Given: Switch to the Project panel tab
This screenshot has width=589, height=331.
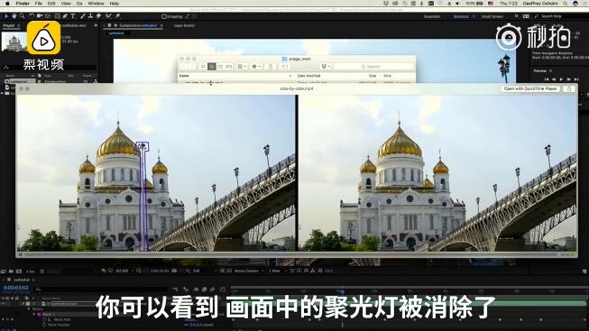Looking at the screenshot, I should [x=9, y=25].
